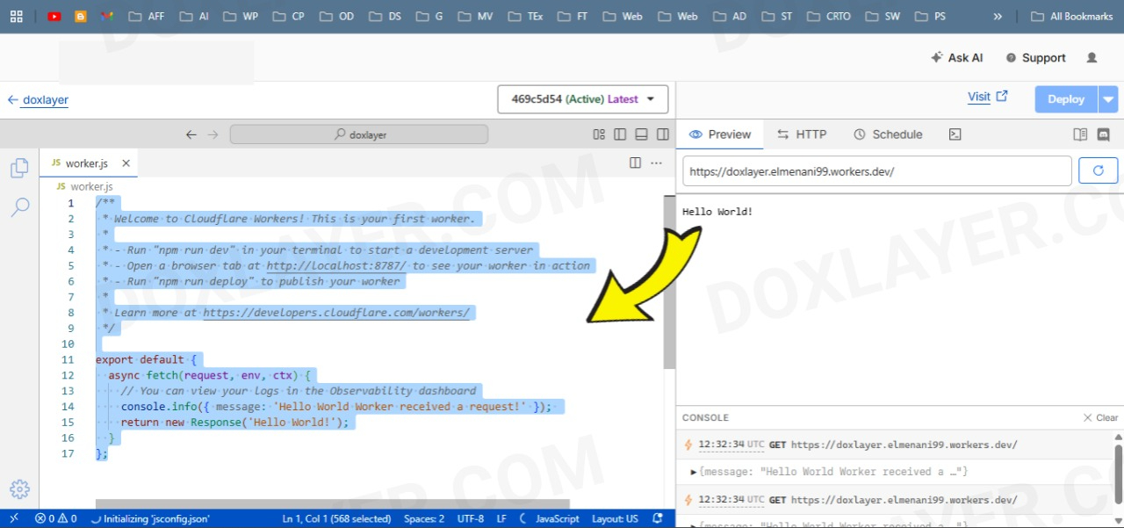This screenshot has width=1124, height=528.
Task: Open the errors and warnings indicator
Action: tap(55, 518)
